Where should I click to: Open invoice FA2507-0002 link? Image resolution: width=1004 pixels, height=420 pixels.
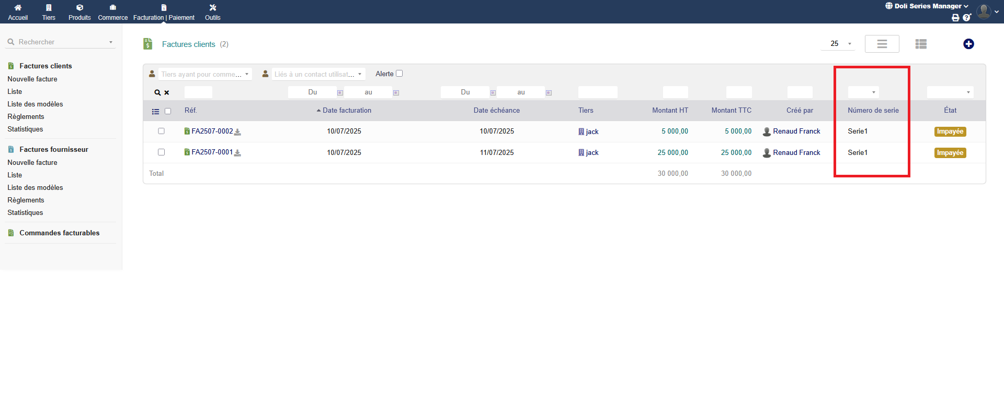tap(212, 131)
